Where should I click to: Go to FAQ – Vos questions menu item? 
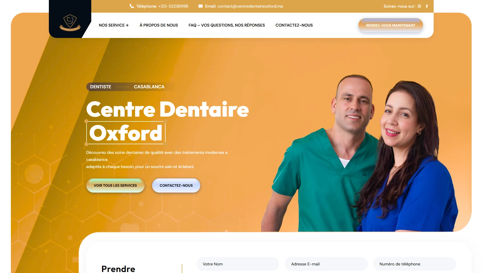point(227,25)
